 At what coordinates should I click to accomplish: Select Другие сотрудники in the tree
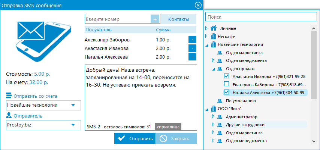click(245, 125)
